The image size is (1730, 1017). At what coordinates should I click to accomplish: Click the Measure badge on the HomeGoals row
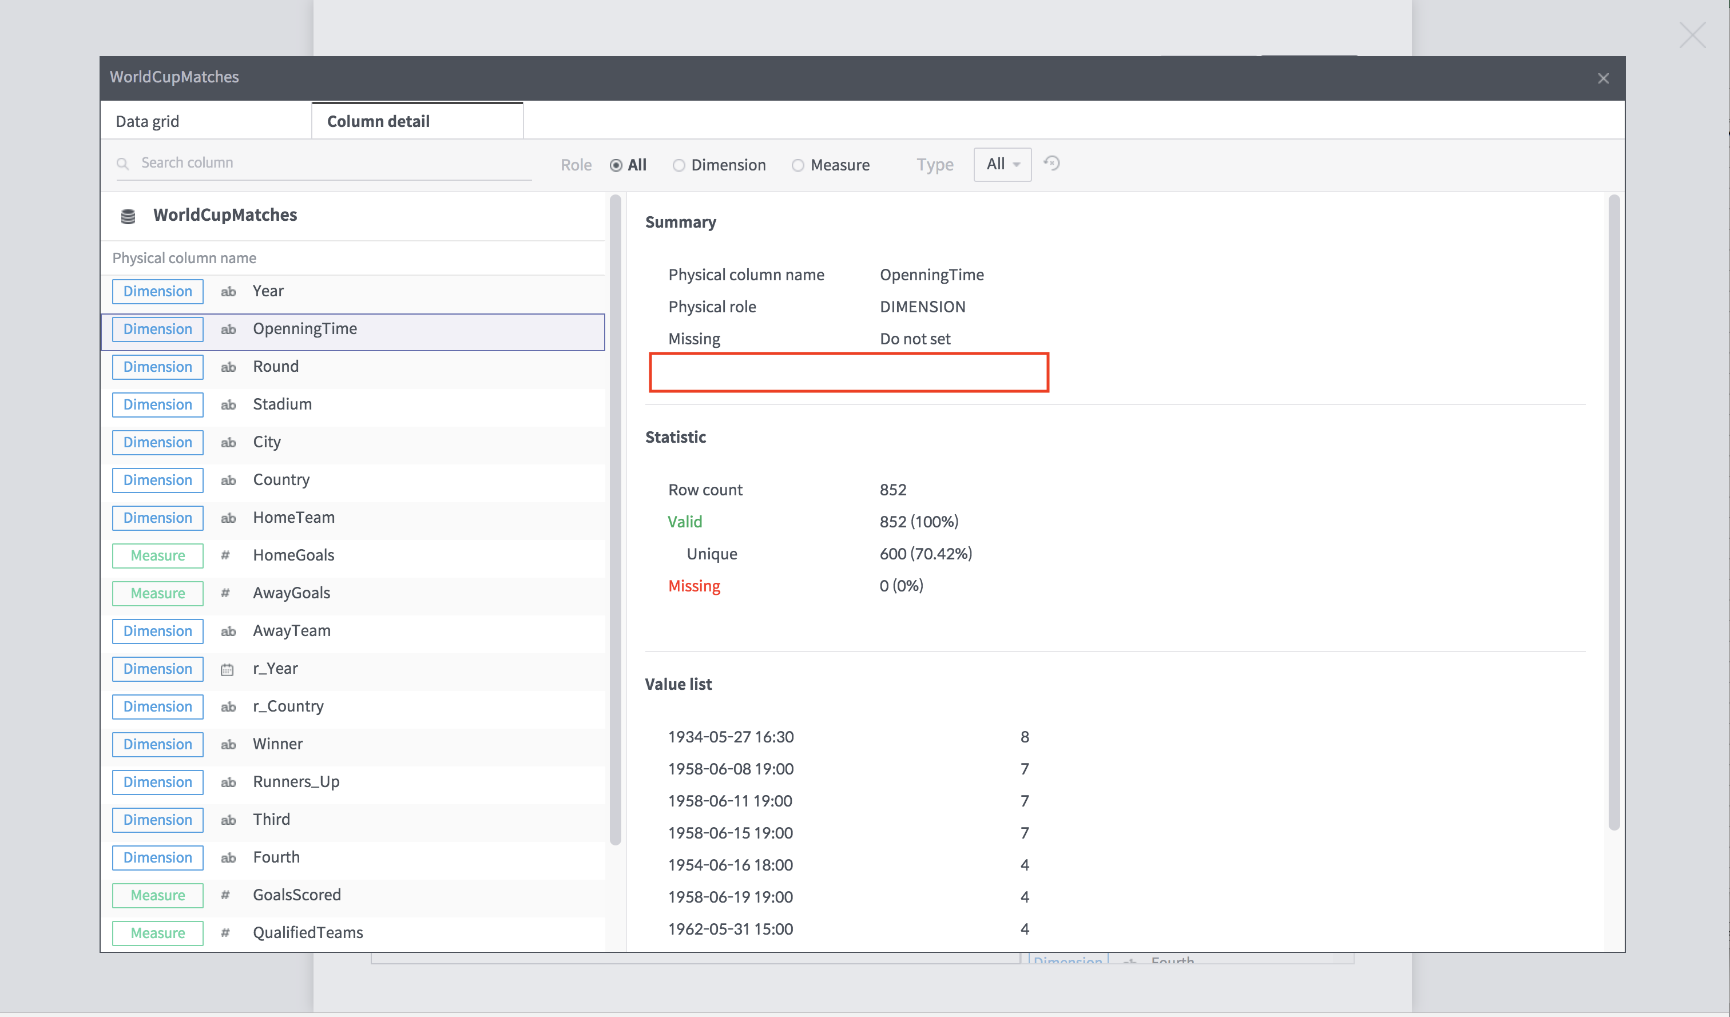pos(157,555)
